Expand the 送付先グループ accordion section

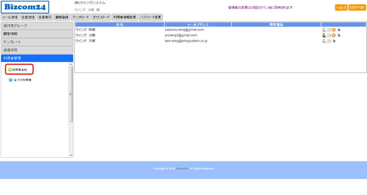tap(37, 26)
